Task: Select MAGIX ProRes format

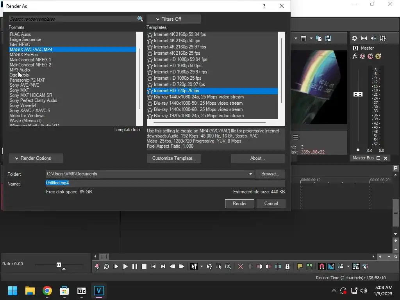Action: (24, 55)
